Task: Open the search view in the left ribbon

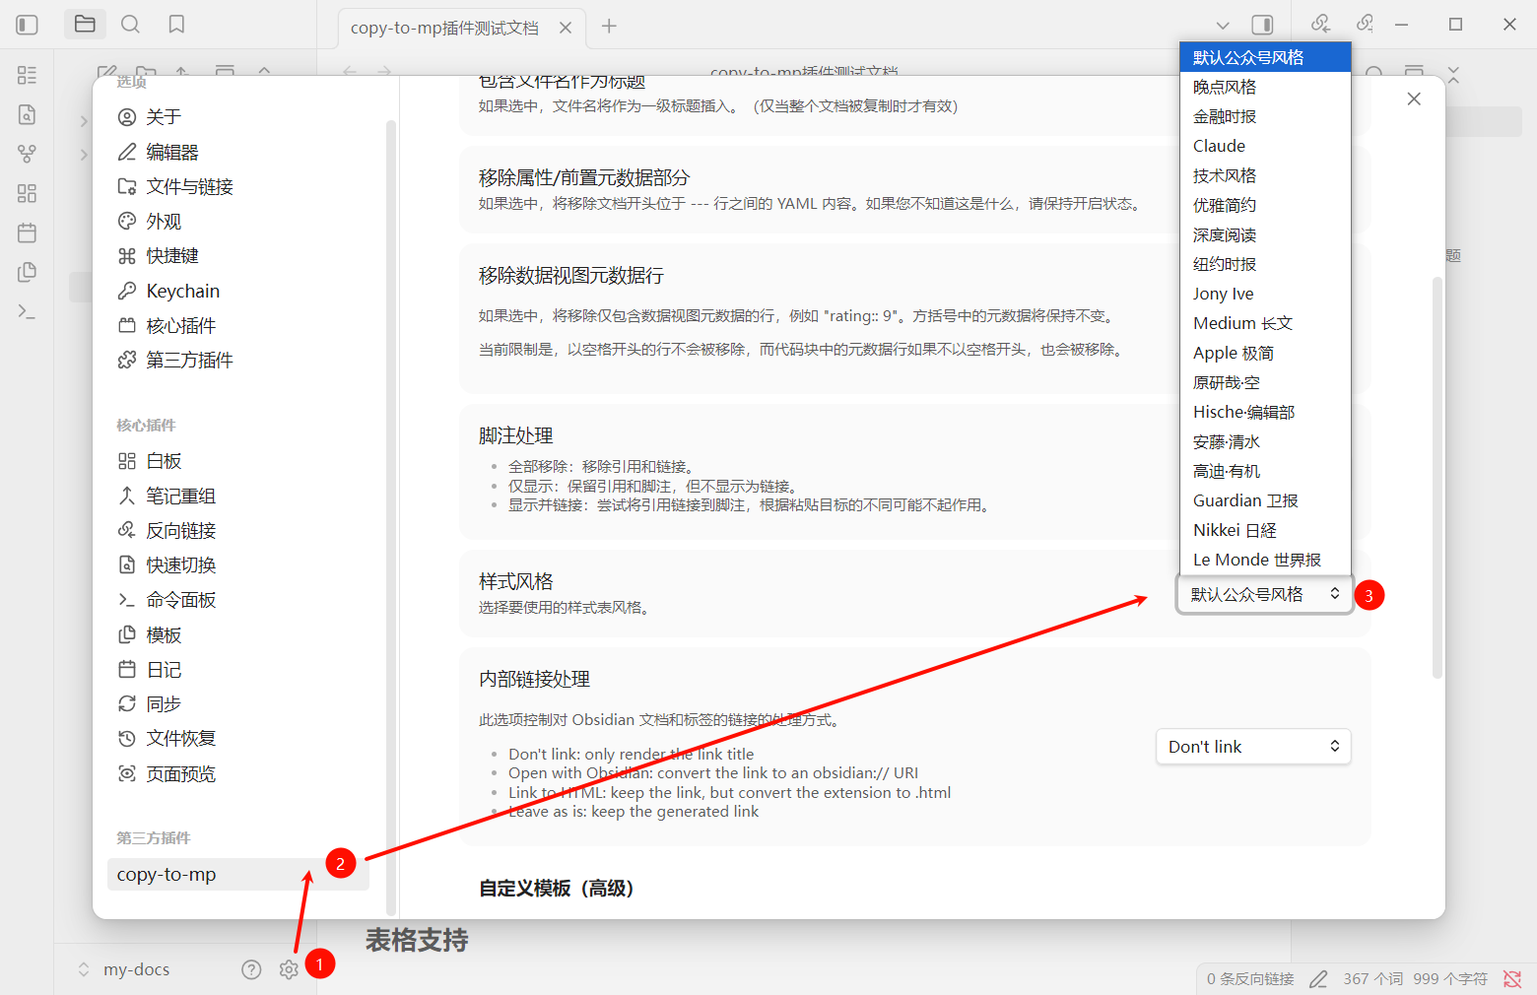Action: click(x=130, y=25)
